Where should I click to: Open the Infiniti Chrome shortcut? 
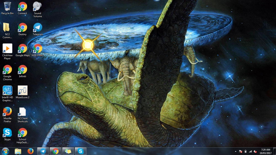(23, 71)
